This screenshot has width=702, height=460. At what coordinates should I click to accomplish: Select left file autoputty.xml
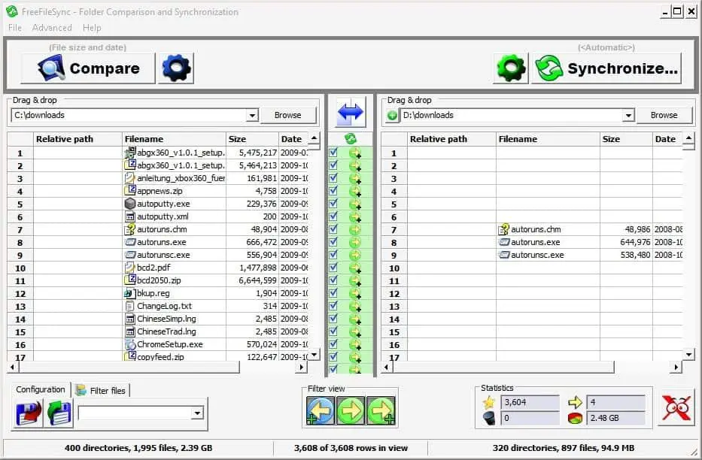[163, 216]
